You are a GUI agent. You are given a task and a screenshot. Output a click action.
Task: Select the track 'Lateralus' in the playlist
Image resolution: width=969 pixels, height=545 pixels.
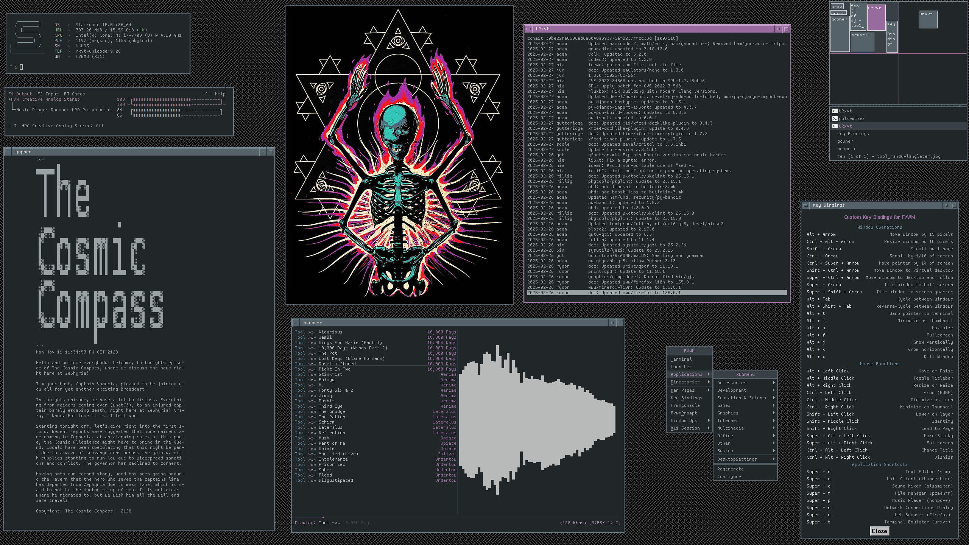(x=375, y=427)
